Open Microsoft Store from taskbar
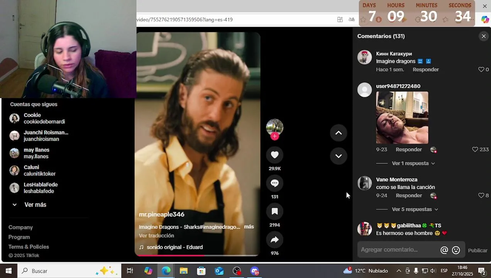491x278 pixels. click(x=201, y=271)
